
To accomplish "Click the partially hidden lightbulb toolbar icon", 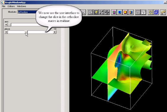I will point(83,12).
